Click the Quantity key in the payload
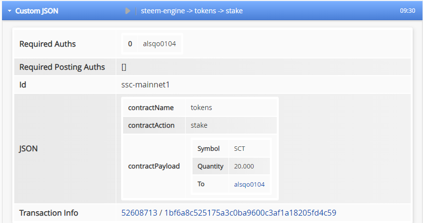Viewport: 423px width, 223px height. point(210,167)
